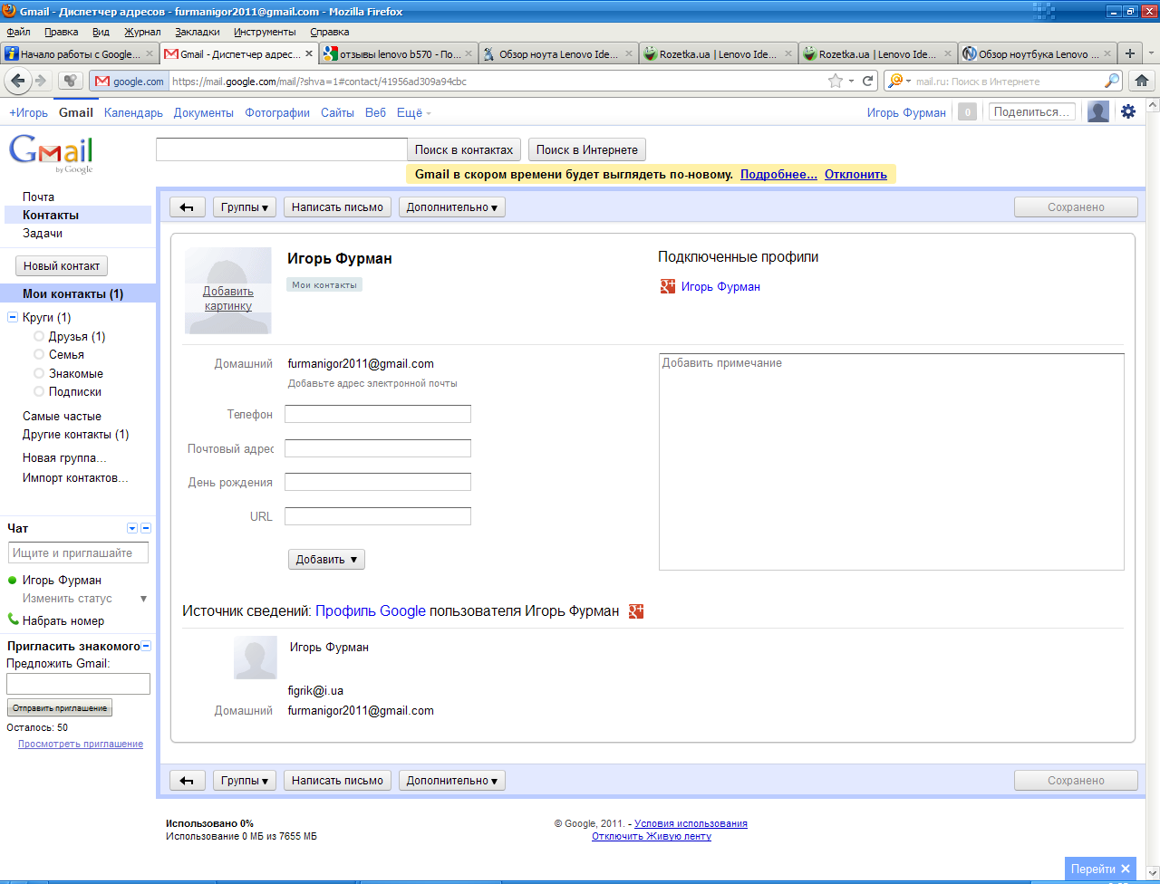Click inside the Телефон input field
The height and width of the screenshot is (884, 1160).
coord(378,414)
